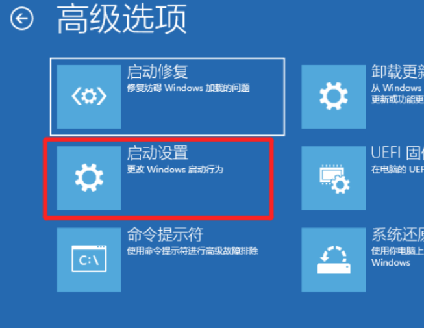Select the UEFI firmware settings icon
Image resolution: width=424 pixels, height=328 pixels.
pos(333,178)
